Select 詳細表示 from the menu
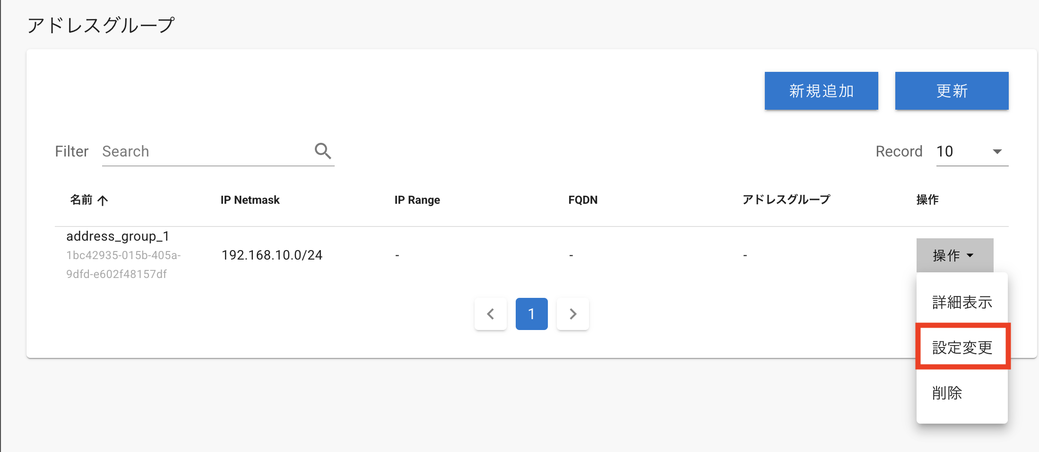 click(962, 302)
